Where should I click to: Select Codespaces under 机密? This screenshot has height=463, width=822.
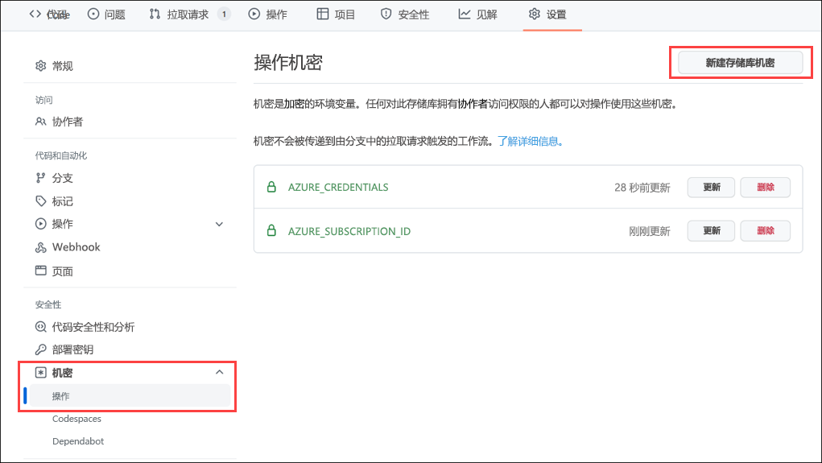pos(76,419)
